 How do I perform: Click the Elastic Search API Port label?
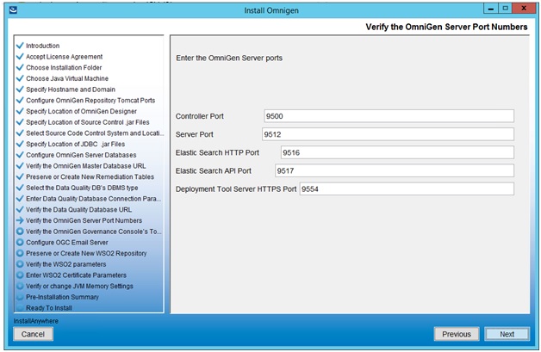click(214, 171)
